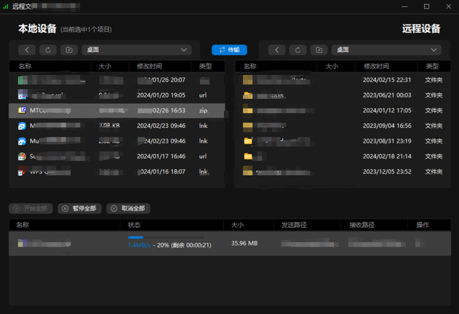Screen dimensions: 459x314
Task: Refresh the remote device file list
Action: tap(298, 50)
